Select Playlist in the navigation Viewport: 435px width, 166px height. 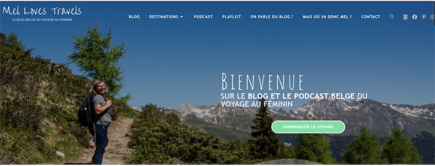(x=232, y=17)
